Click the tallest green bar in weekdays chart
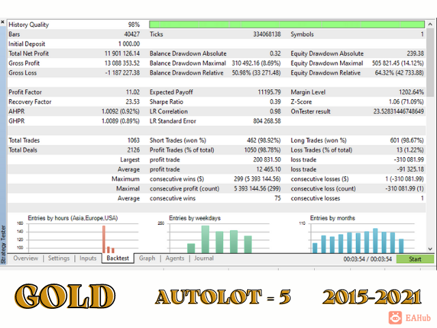The height and width of the screenshot is (328, 437). click(x=205, y=239)
